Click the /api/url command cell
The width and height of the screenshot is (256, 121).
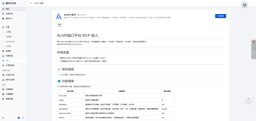click(x=70, y=118)
